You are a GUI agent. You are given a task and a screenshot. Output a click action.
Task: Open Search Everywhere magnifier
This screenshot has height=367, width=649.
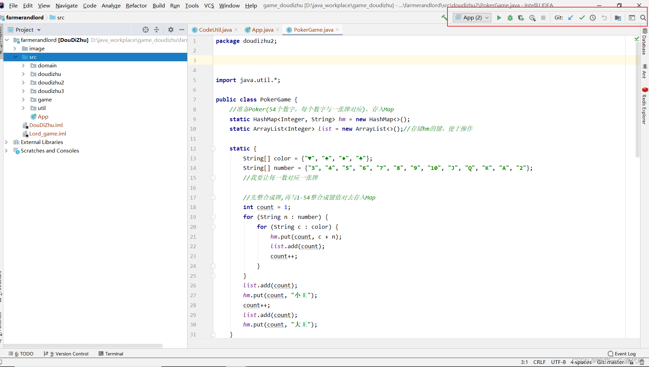coord(643,18)
